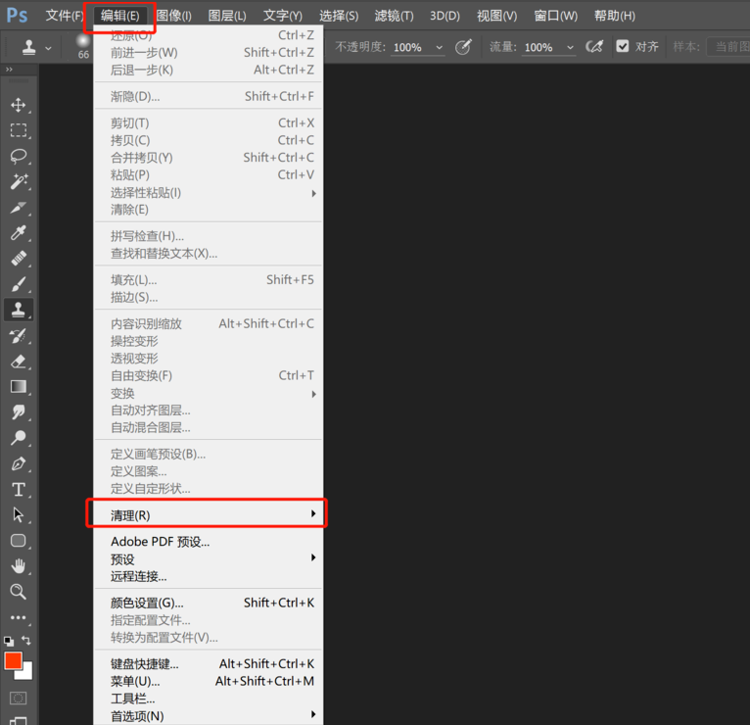Open the brush preset picker showing 66

[83, 47]
